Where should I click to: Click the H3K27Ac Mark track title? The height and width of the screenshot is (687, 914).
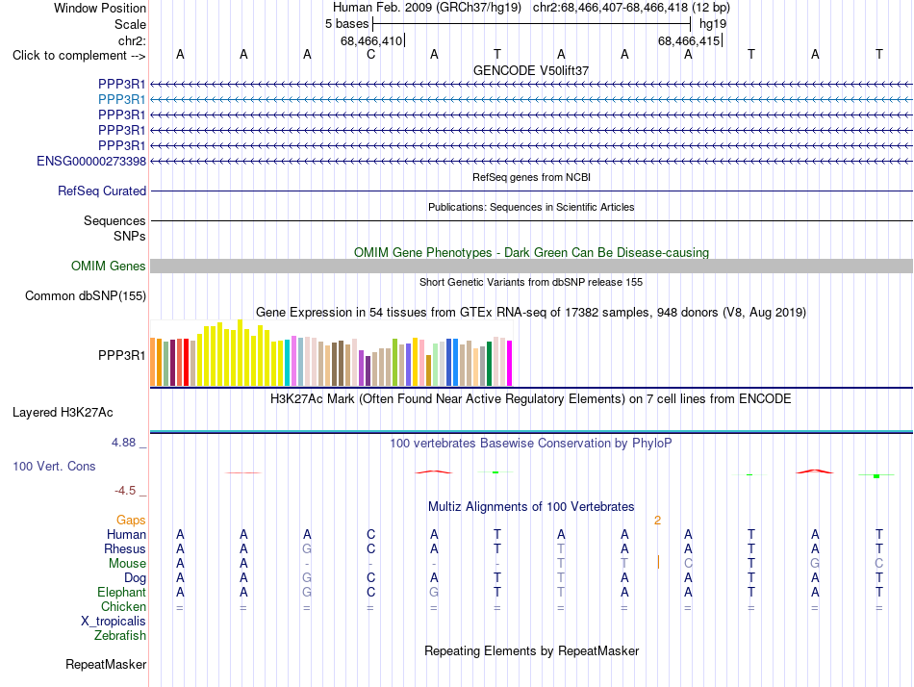(x=531, y=399)
